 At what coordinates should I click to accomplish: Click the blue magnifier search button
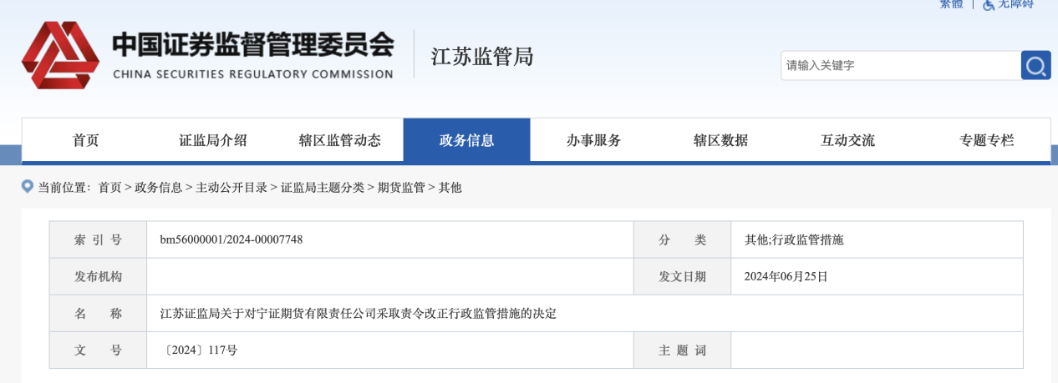click(x=1035, y=65)
